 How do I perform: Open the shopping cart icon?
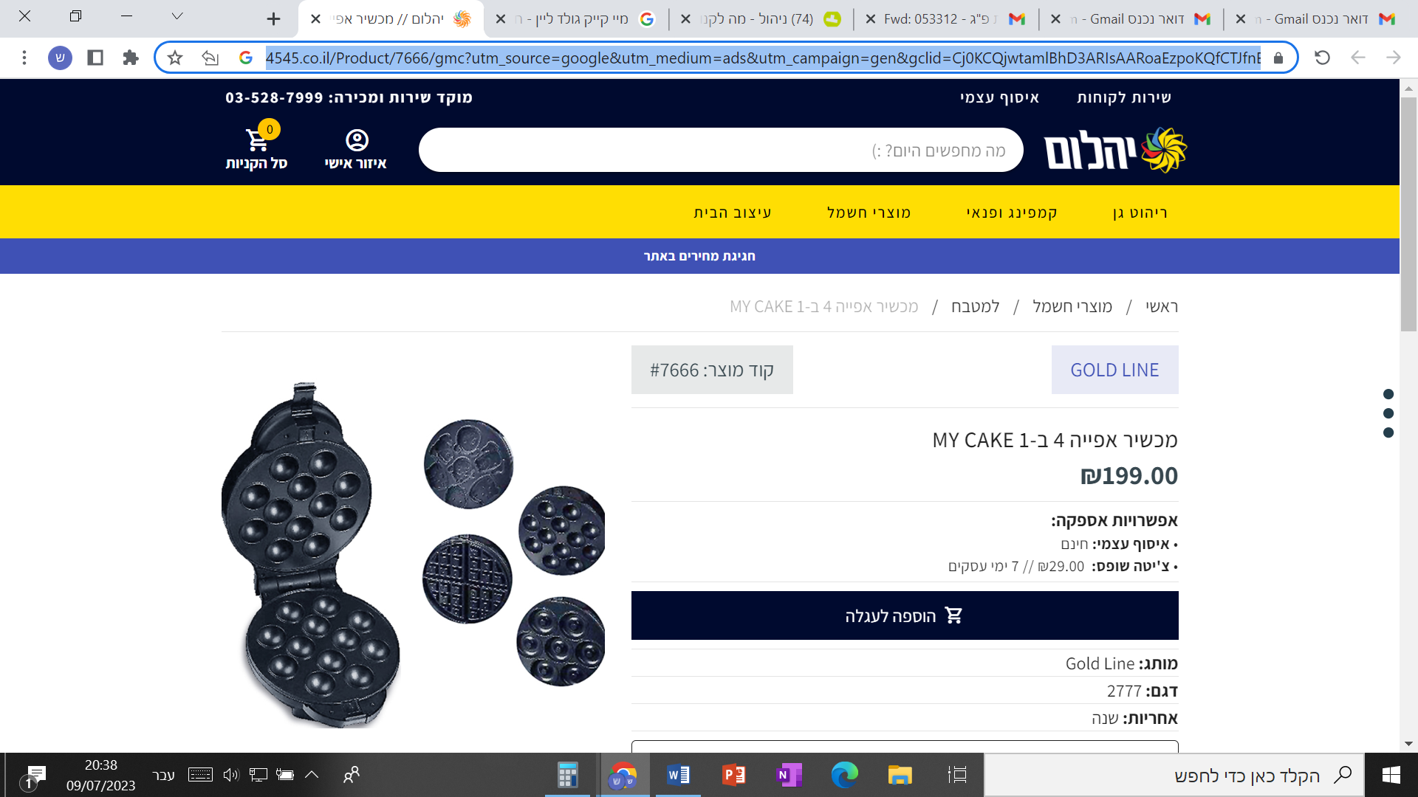click(257, 140)
